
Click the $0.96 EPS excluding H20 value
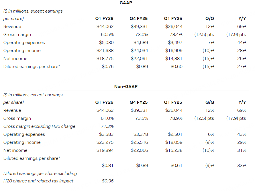(108, 181)
